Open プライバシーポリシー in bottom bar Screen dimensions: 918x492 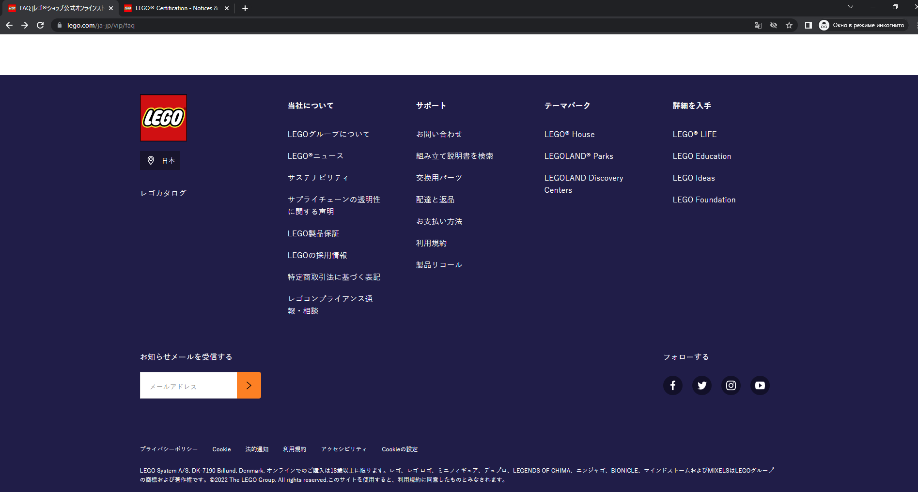169,449
